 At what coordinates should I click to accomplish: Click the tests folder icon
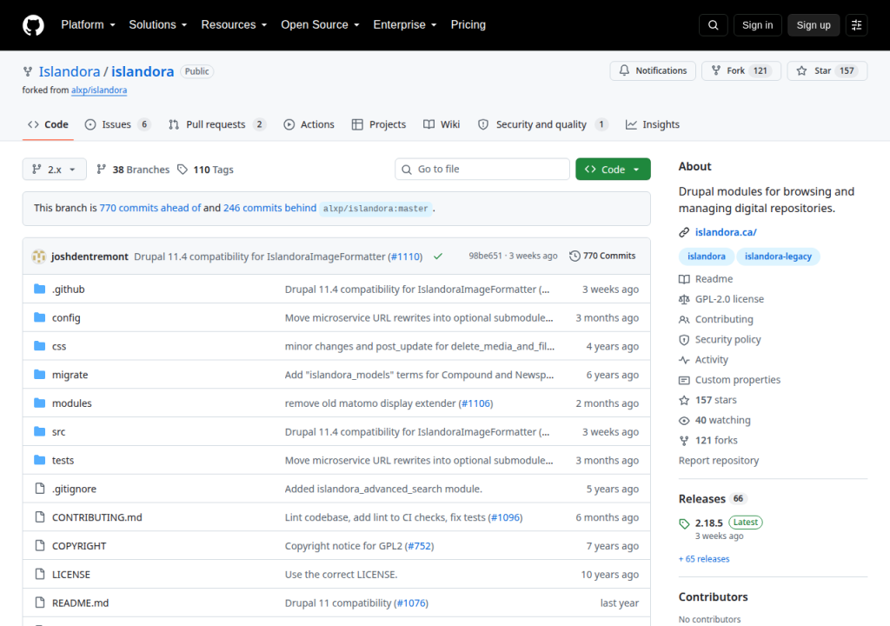click(x=39, y=460)
